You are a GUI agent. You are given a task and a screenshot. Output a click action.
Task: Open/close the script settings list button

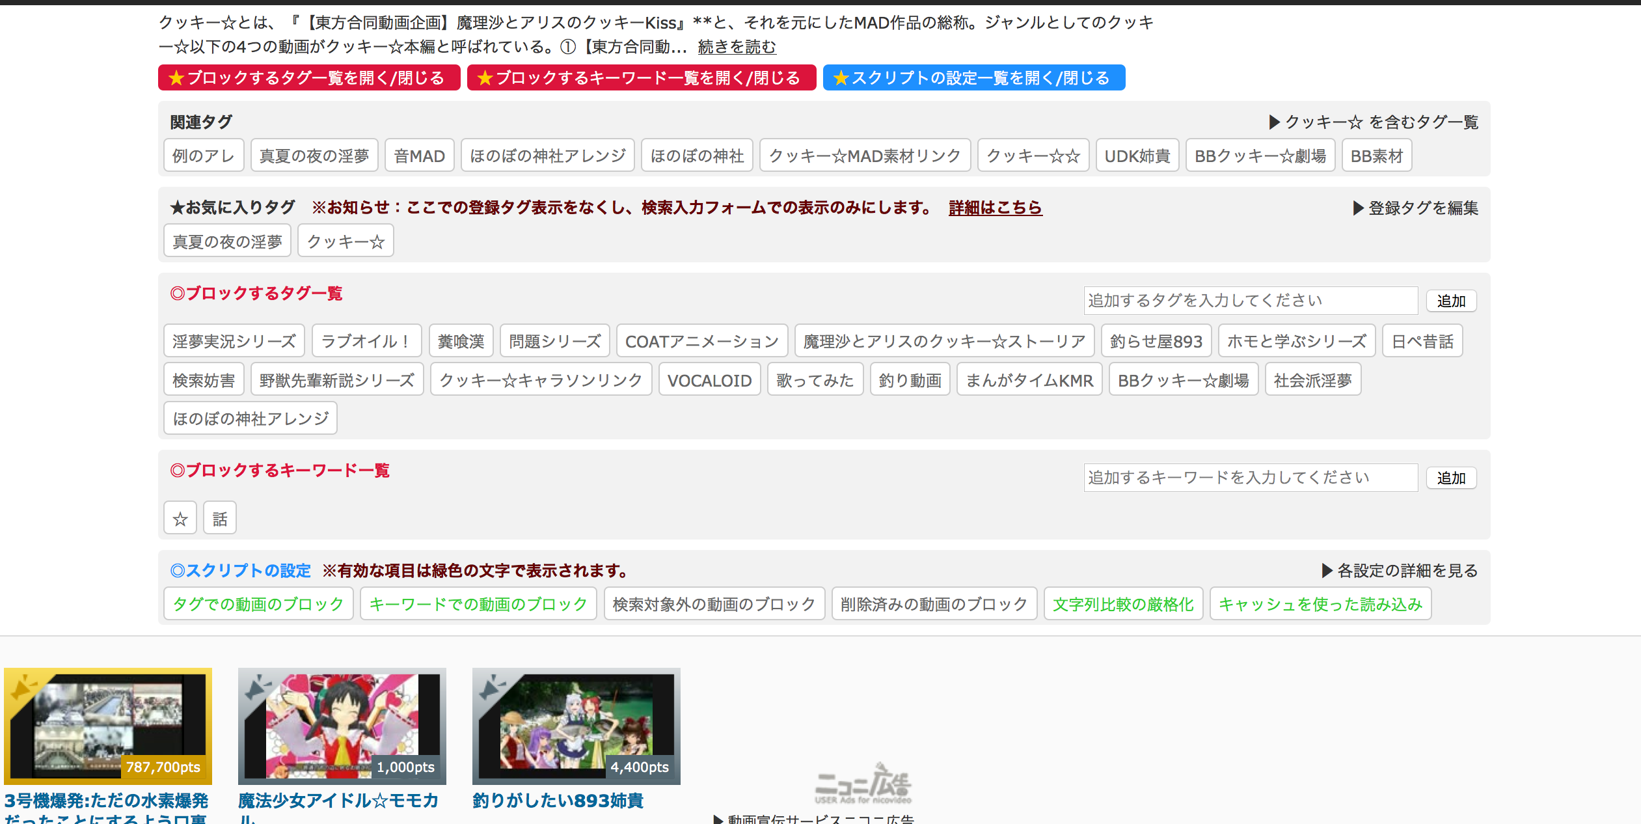pos(973,78)
